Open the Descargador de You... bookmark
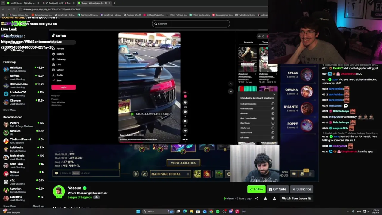Image resolution: width=382 pixels, height=215 pixels. [223, 15]
